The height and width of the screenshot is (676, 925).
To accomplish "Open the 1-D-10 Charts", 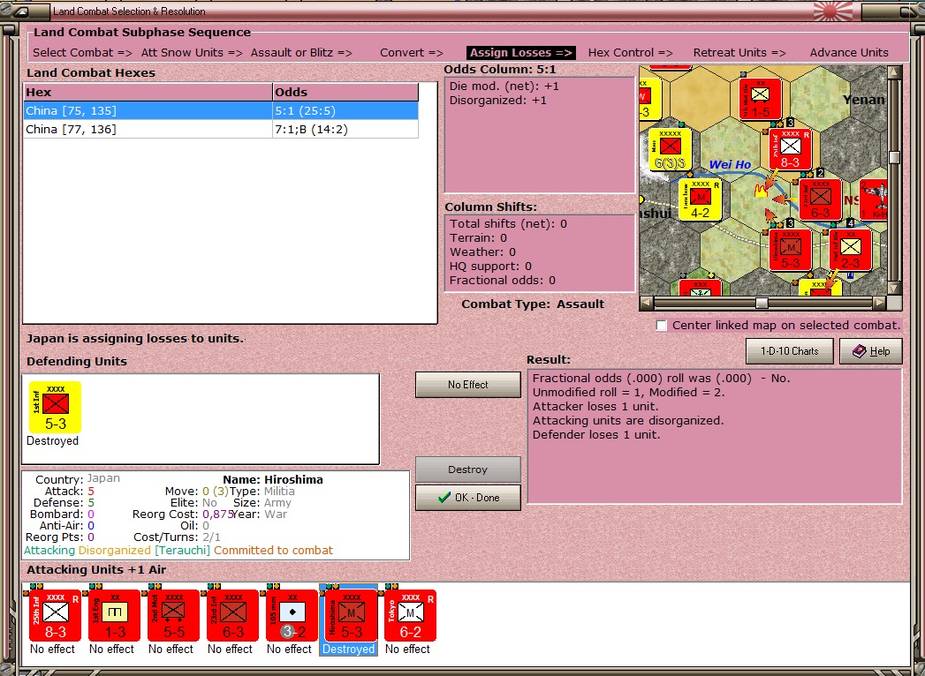I will click(789, 351).
